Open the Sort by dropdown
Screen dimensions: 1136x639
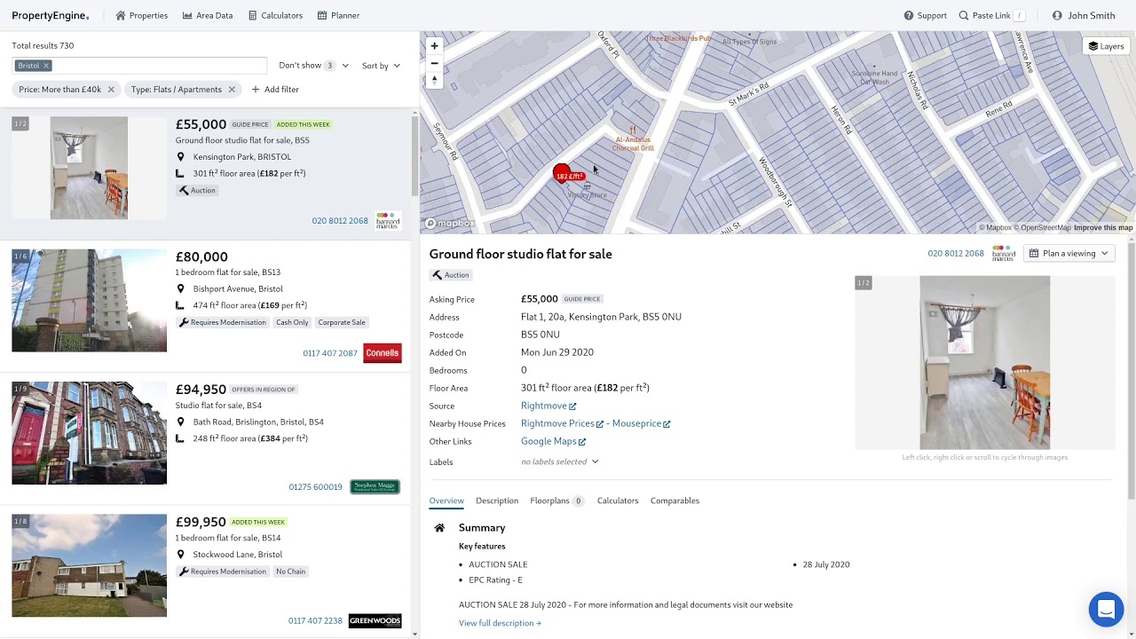(x=381, y=66)
